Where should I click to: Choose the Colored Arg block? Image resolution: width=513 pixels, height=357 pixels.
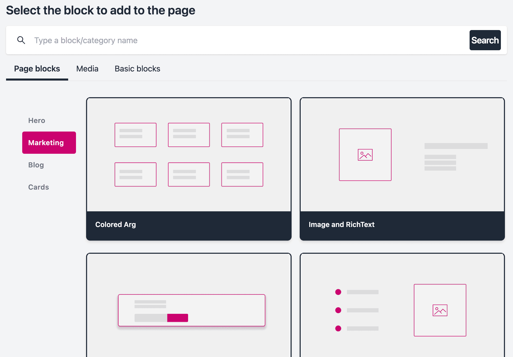point(189,224)
